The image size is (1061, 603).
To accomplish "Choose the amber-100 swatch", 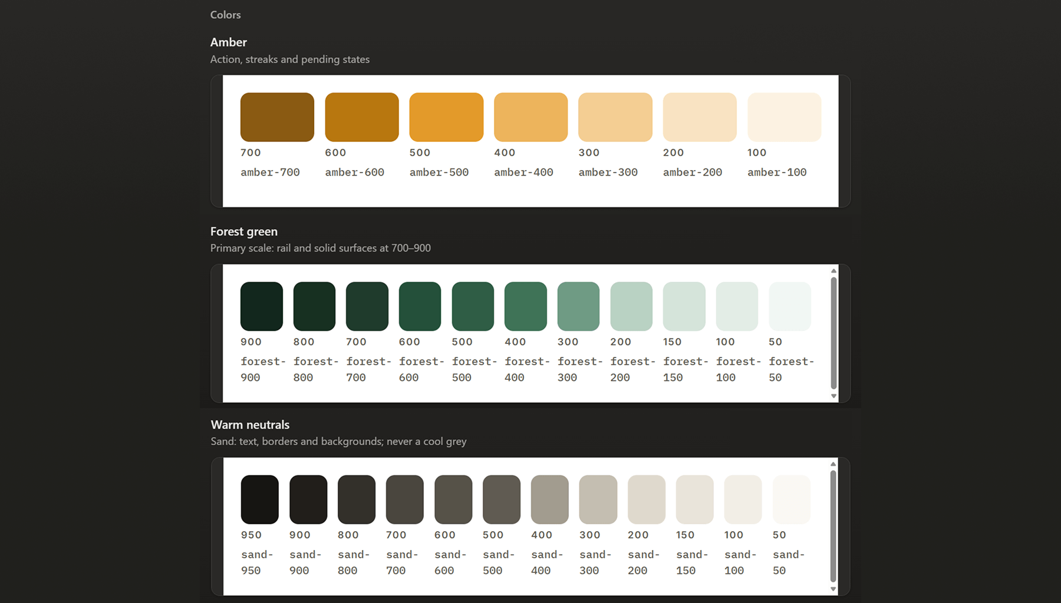I will (x=785, y=117).
